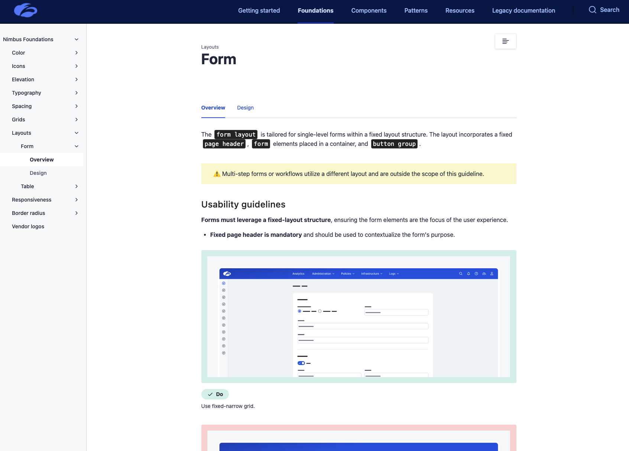Viewport: 629px width, 451px height.
Task: Select Elevation in the sidebar
Action: [x=23, y=79]
